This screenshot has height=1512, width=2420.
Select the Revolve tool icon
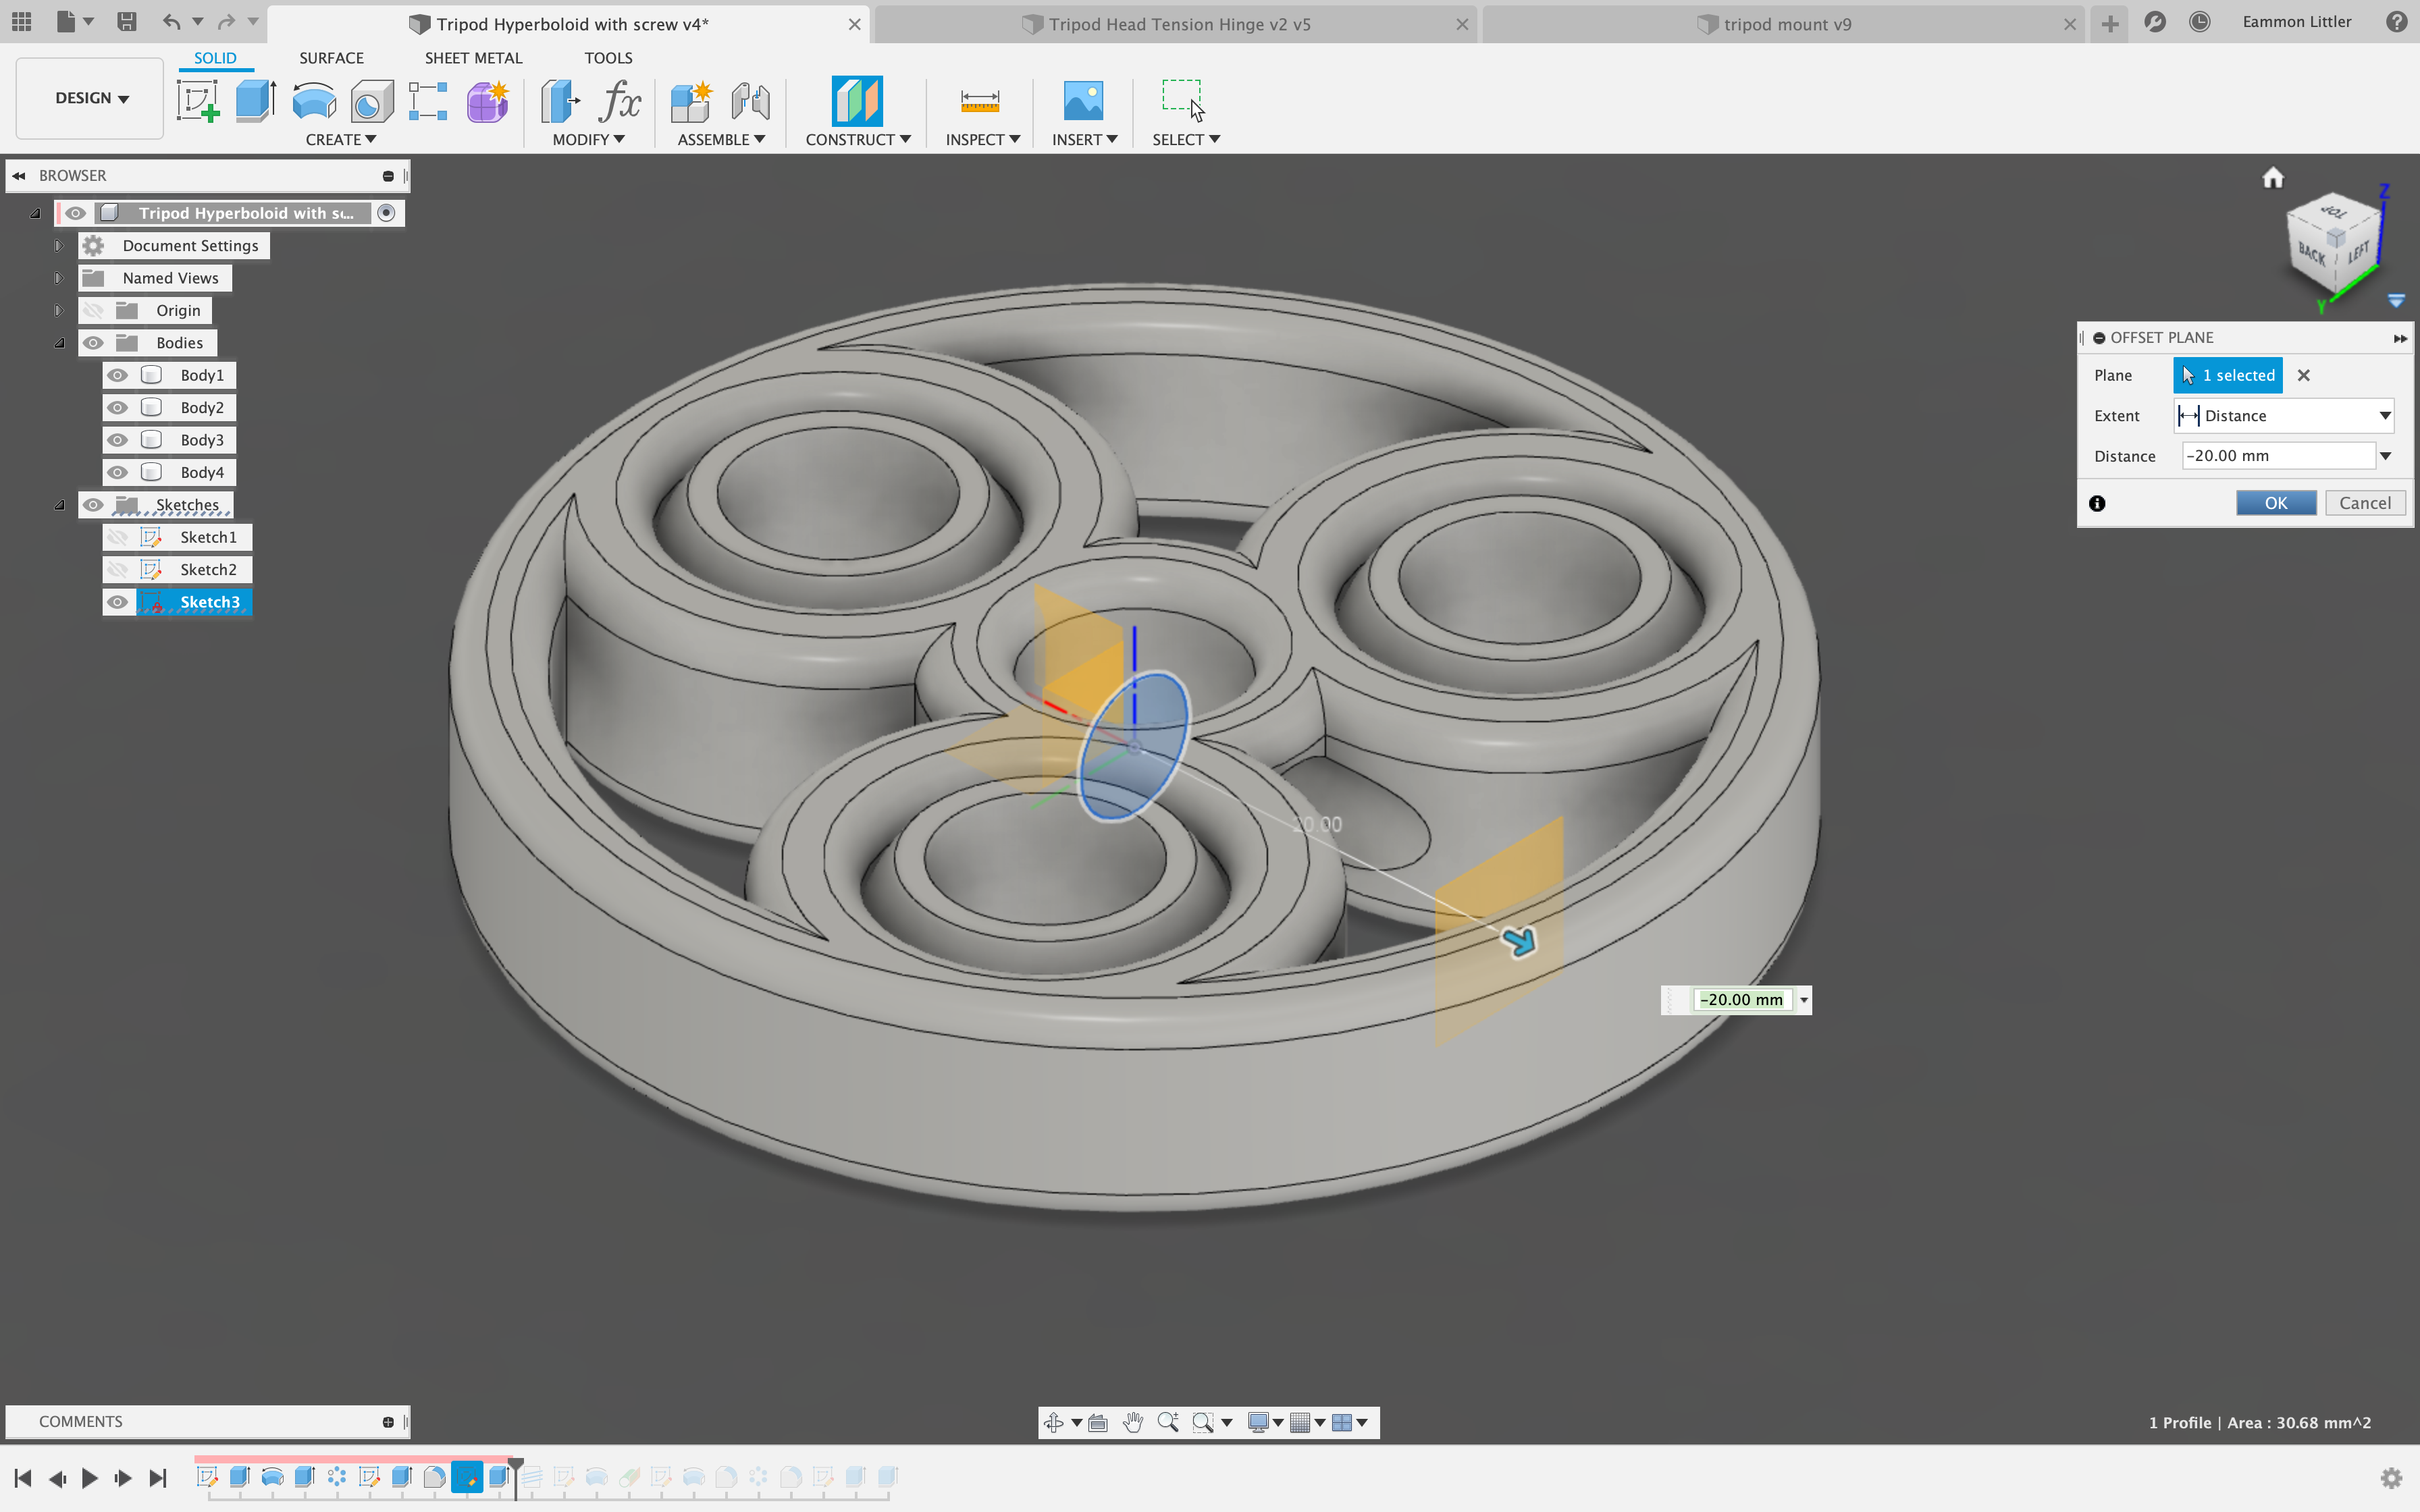click(314, 101)
